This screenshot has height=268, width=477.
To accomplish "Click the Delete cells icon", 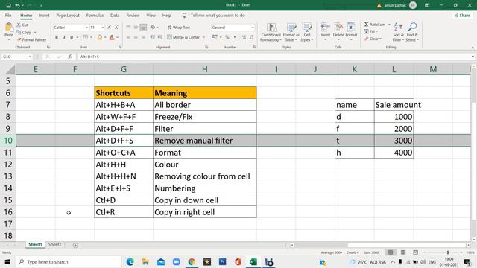I will [338, 28].
